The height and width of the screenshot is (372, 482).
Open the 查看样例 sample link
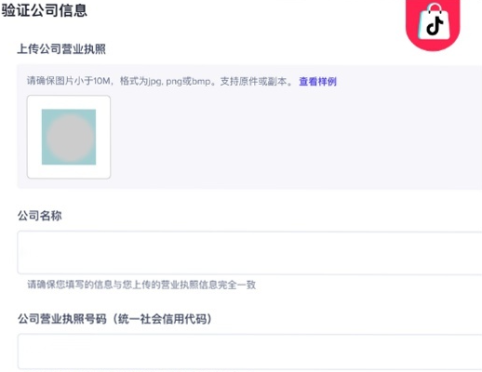coord(317,82)
